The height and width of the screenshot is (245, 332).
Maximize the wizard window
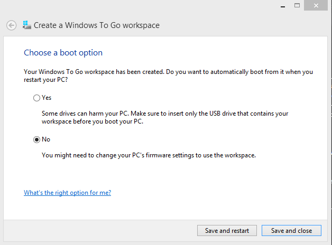[x=297, y=5]
